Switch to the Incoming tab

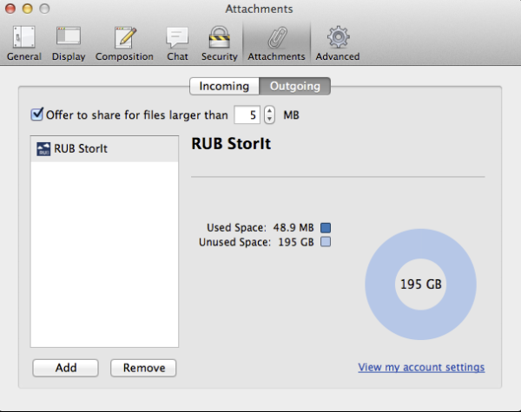coord(224,86)
